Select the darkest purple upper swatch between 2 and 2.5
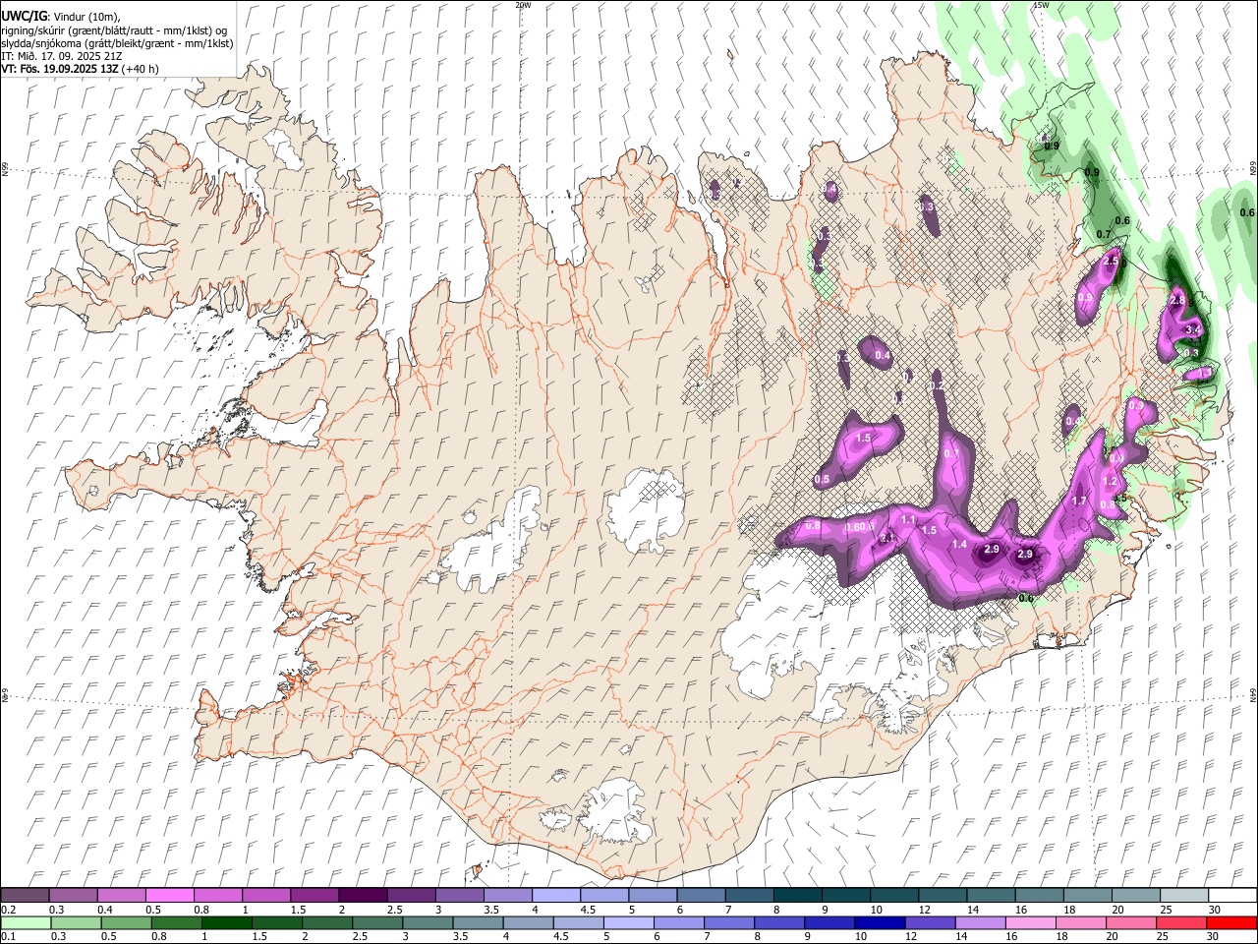The image size is (1258, 944). (x=363, y=896)
